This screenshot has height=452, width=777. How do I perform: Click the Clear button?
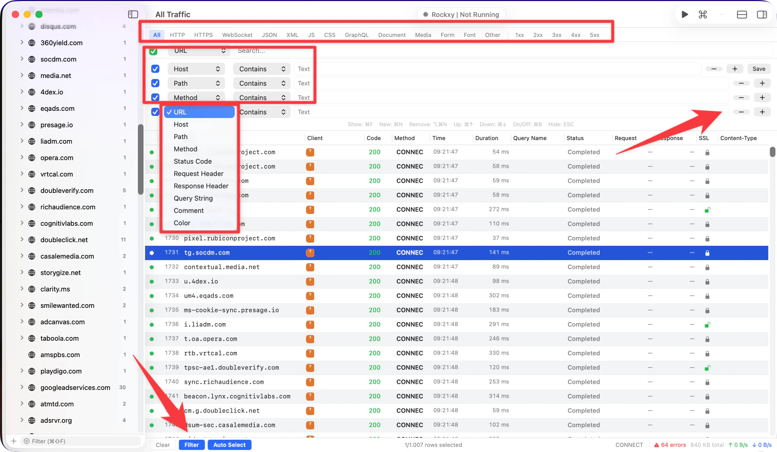[x=163, y=445]
